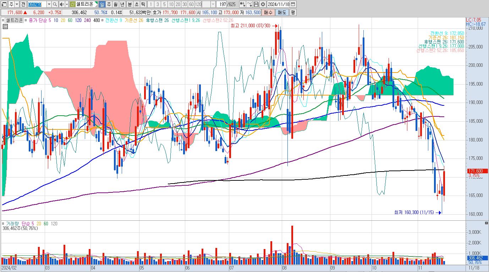Viewport: 489px width, 272px height.
Task: Open the chart settings gear icon
Action: (263, 4)
